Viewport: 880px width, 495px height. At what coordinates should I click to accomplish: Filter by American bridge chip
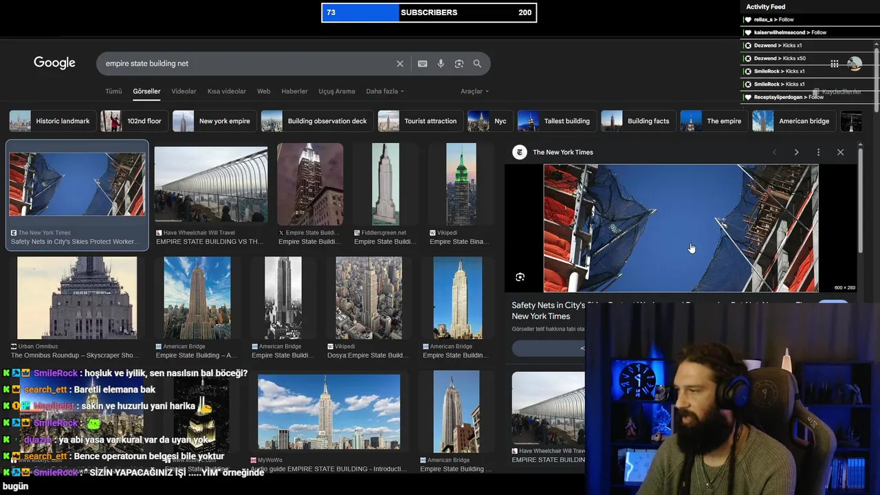[794, 121]
